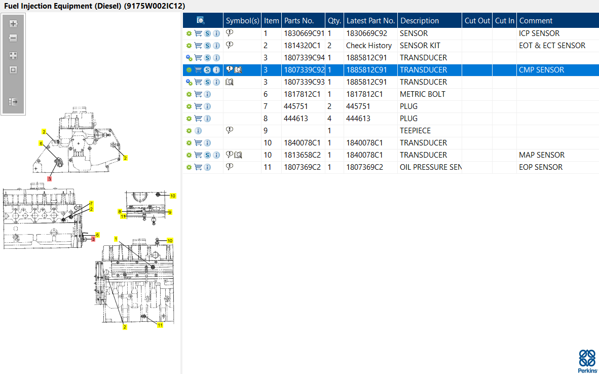
Task: Click book-magnifier symbol on 1807339C93 row
Action: click(x=229, y=82)
